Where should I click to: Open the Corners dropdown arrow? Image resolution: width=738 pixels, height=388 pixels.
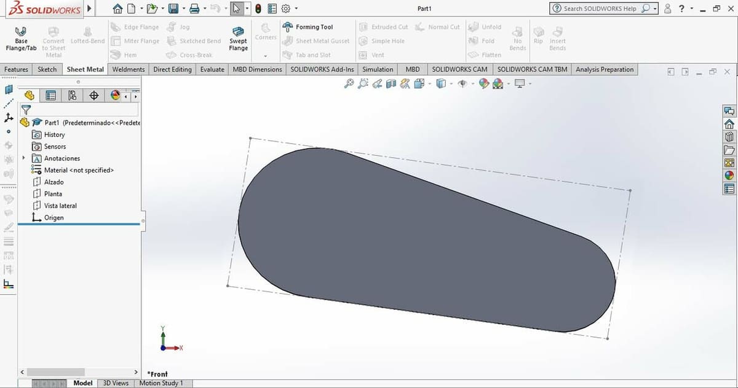pyautogui.click(x=266, y=55)
